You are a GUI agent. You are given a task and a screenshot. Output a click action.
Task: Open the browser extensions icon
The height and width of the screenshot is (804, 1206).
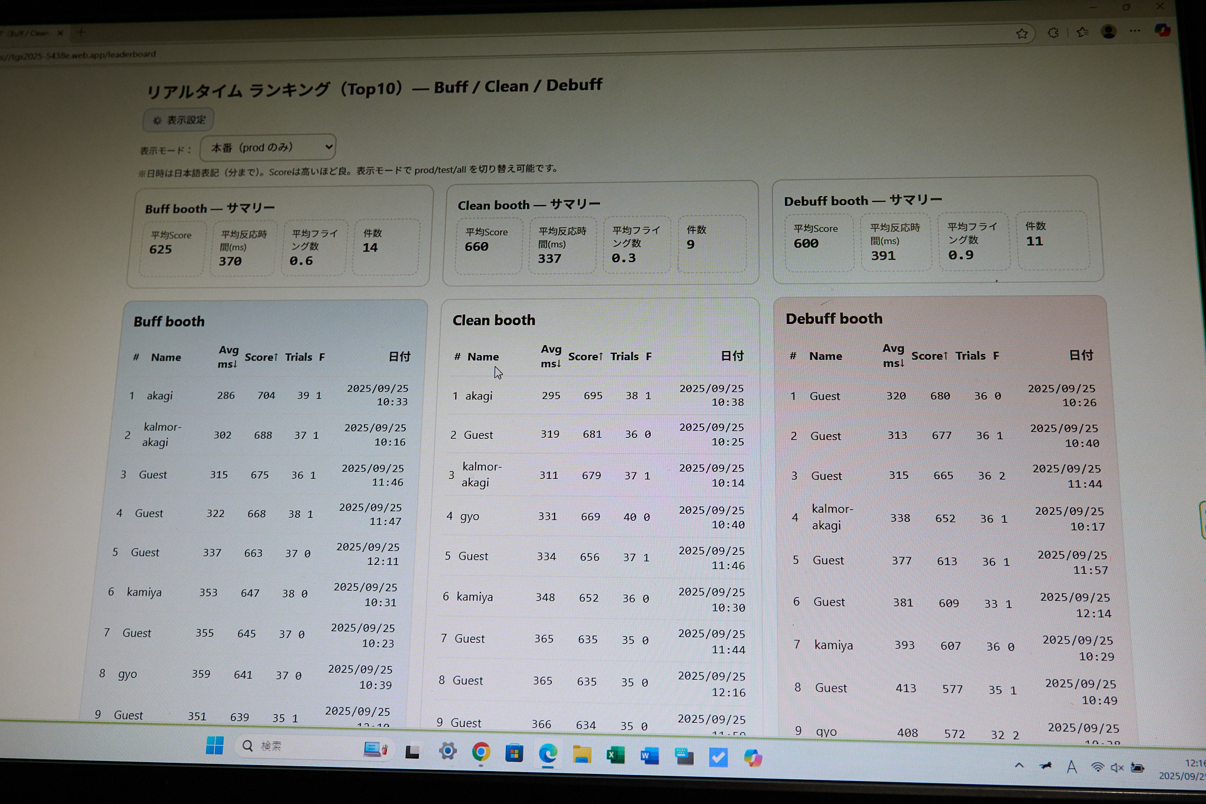1053,33
